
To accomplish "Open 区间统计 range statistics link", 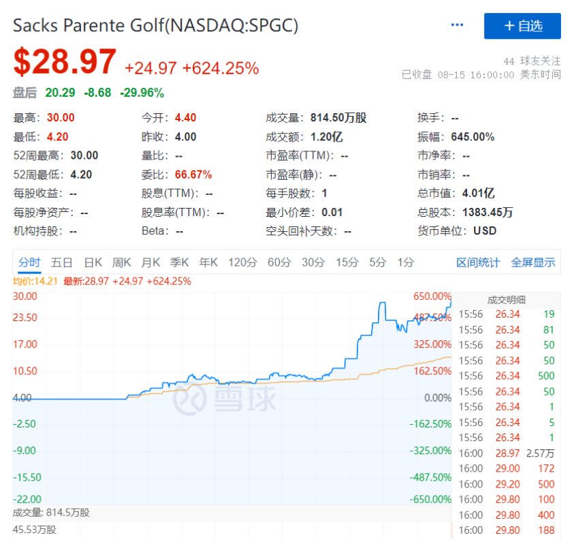I will [x=478, y=262].
